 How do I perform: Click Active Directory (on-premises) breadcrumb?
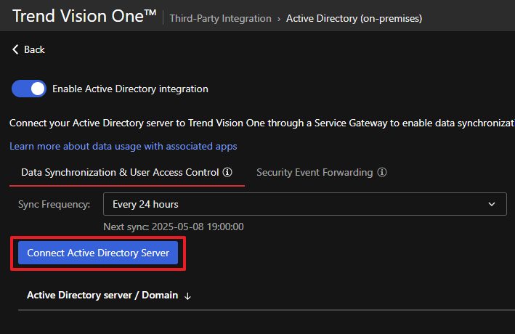[354, 18]
